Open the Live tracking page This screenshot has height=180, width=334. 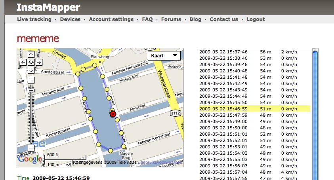(34, 19)
